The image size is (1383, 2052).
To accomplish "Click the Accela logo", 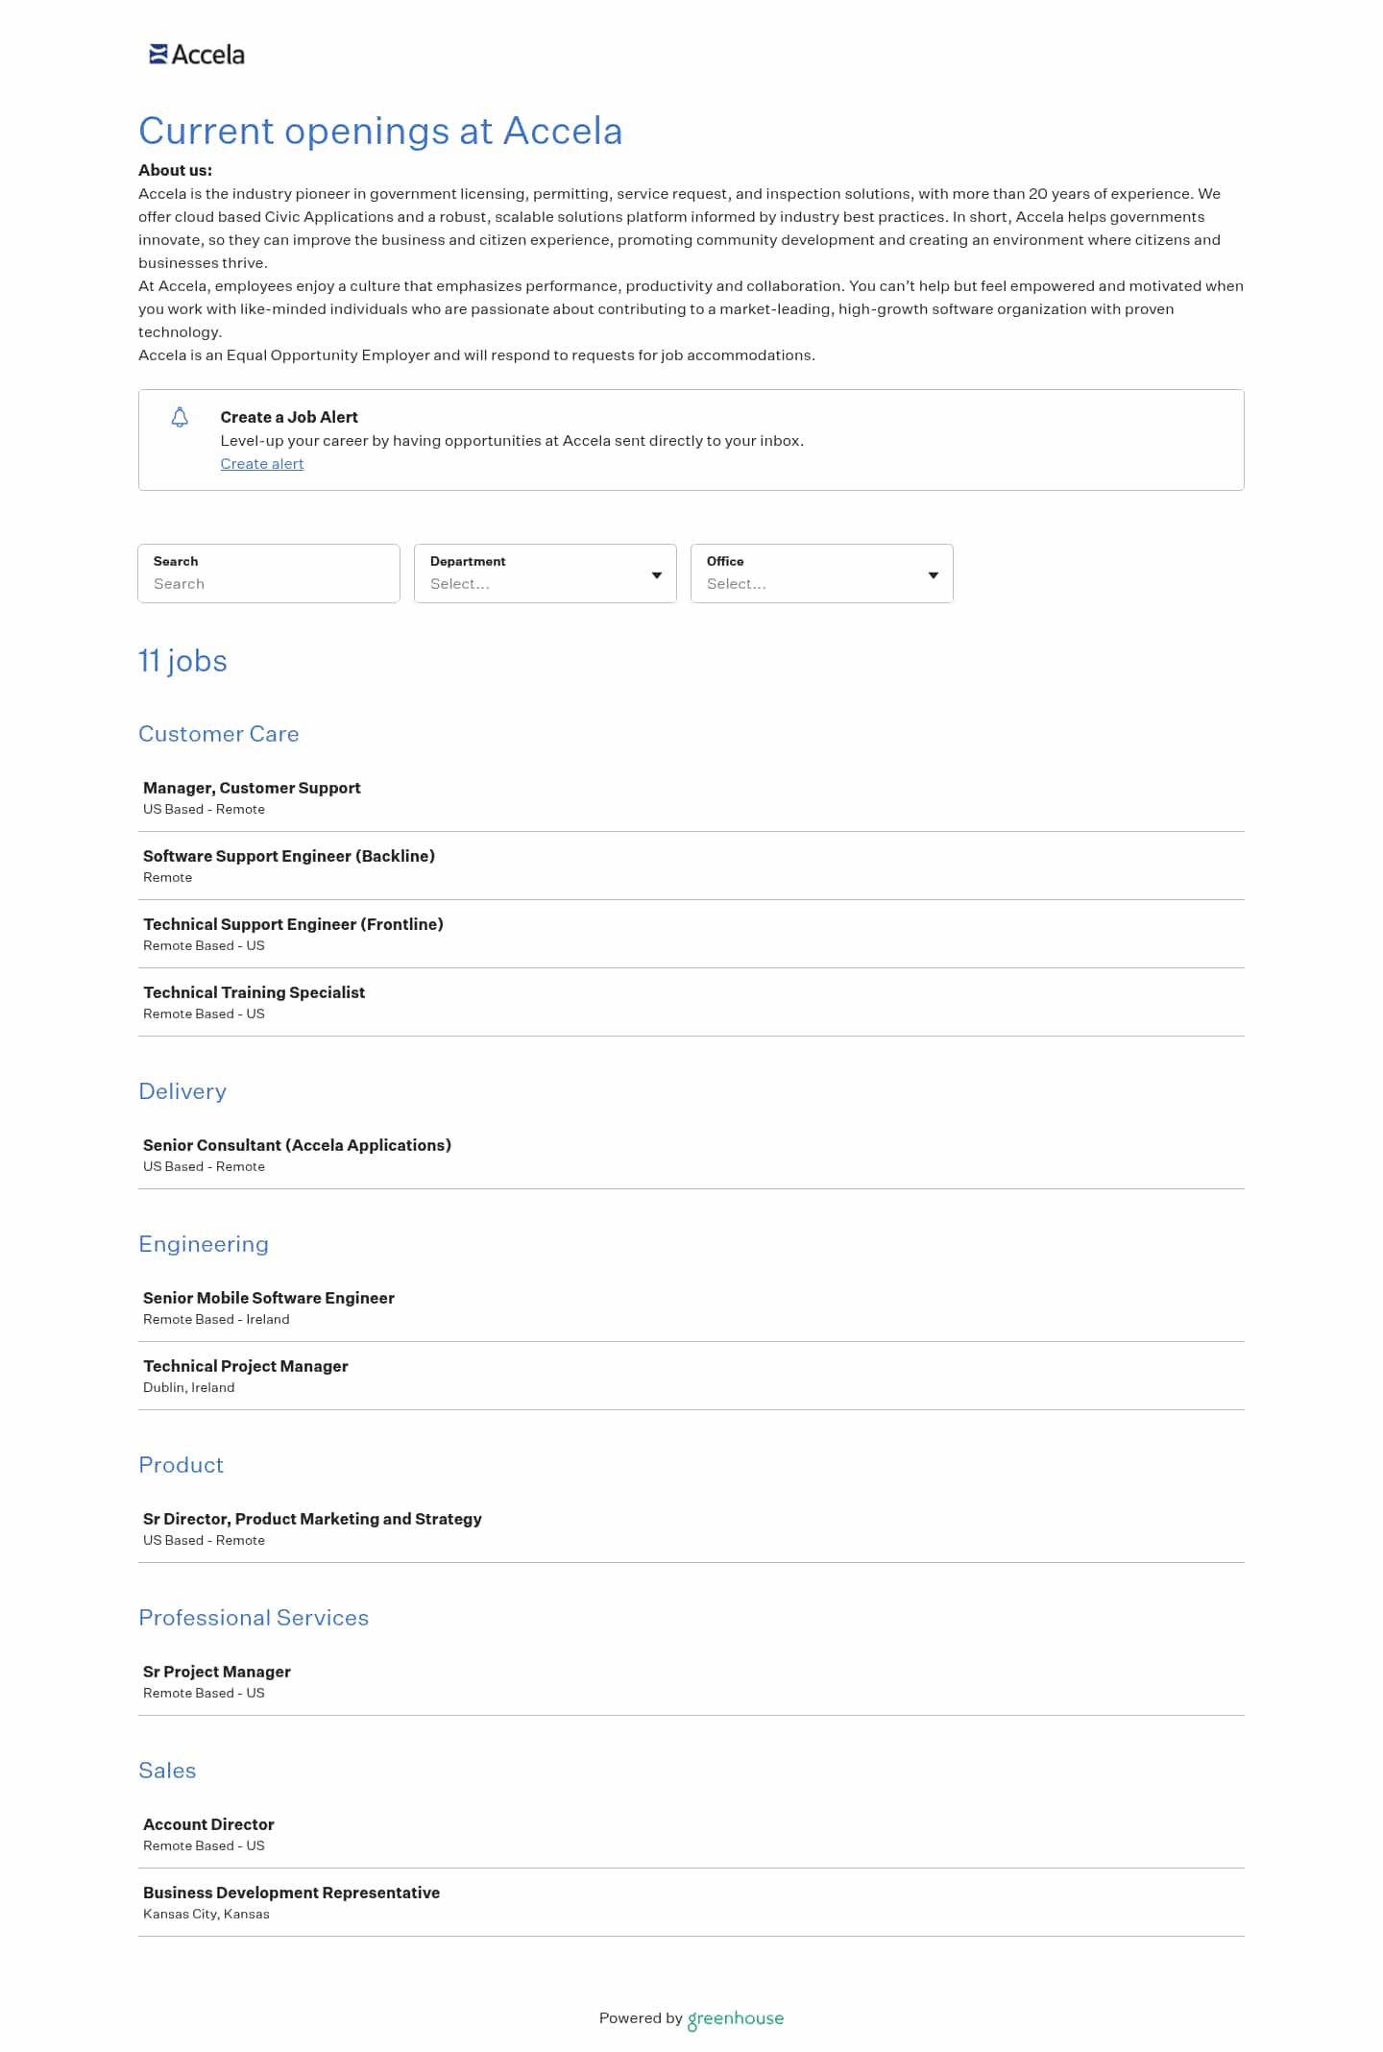I will pyautogui.click(x=197, y=55).
